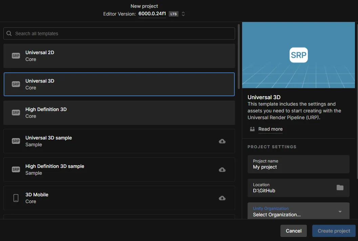Click the template list scrollbar

click(238, 57)
